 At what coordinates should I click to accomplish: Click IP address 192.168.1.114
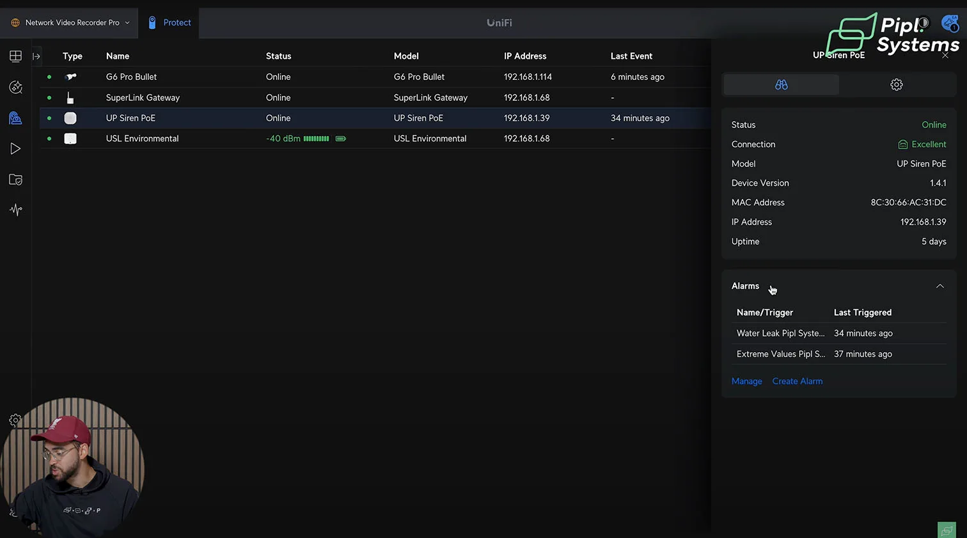tap(528, 77)
